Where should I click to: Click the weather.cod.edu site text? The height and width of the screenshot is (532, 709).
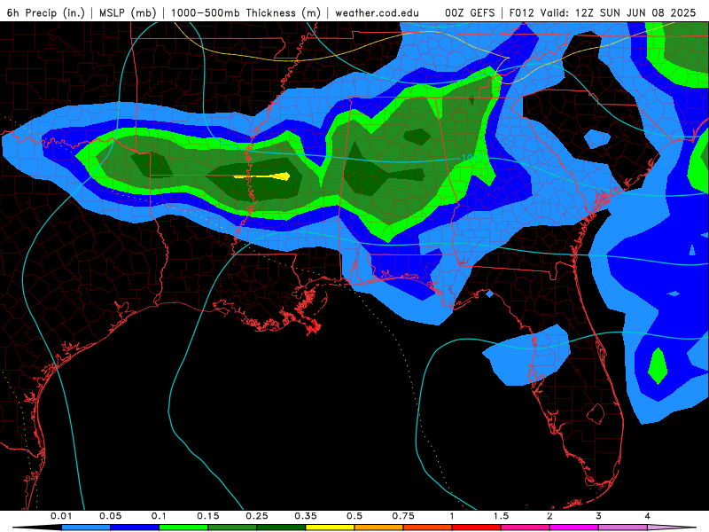click(x=377, y=12)
